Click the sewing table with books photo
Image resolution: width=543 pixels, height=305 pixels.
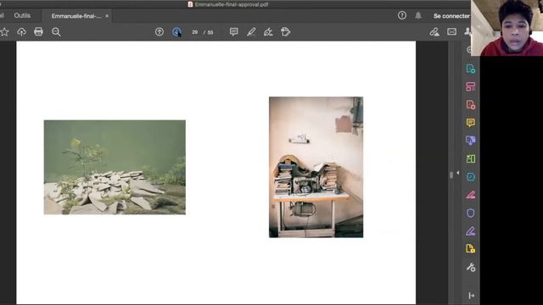tap(316, 167)
